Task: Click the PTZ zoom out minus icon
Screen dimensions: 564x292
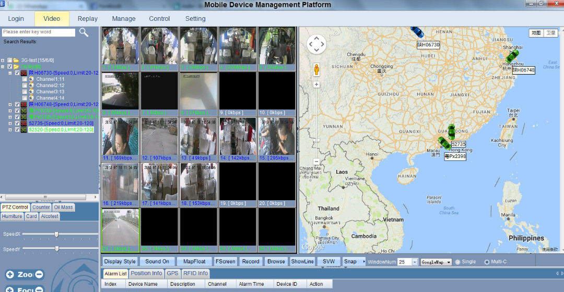Action: 39,274
